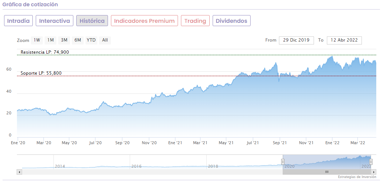The width and height of the screenshot is (384, 185).
Task: Open the Interactiva chart tab
Action: (55, 21)
